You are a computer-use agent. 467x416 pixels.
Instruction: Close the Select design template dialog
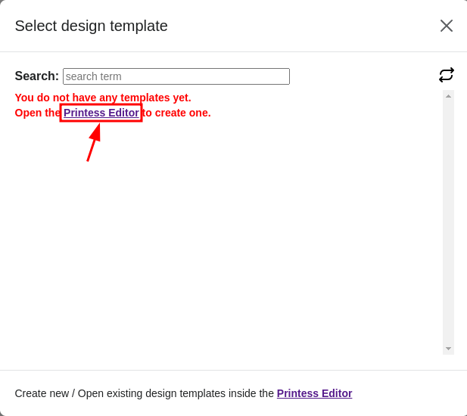coord(447,26)
